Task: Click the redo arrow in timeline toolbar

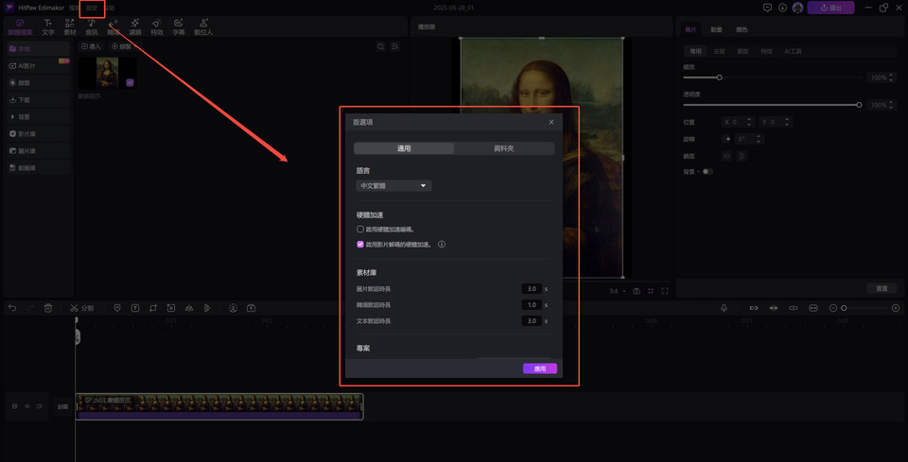Action: click(30, 308)
